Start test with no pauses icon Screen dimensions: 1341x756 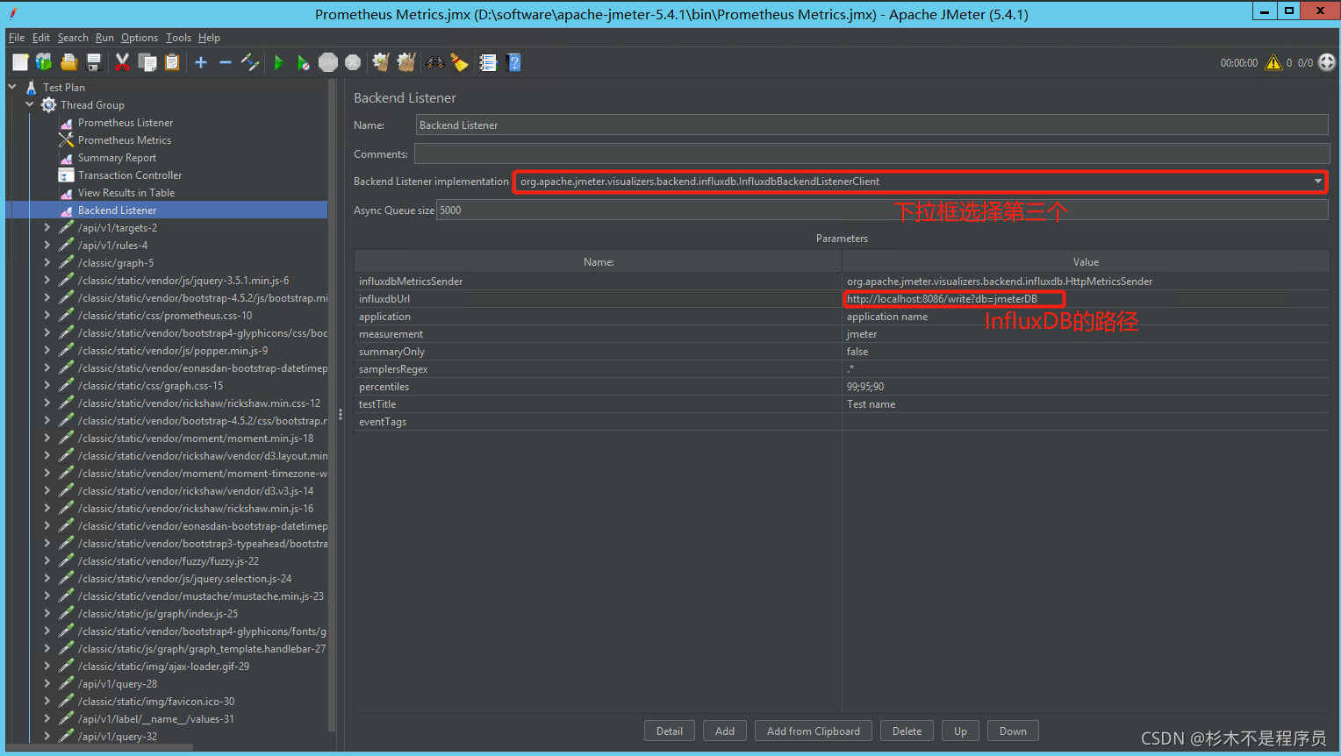[303, 62]
